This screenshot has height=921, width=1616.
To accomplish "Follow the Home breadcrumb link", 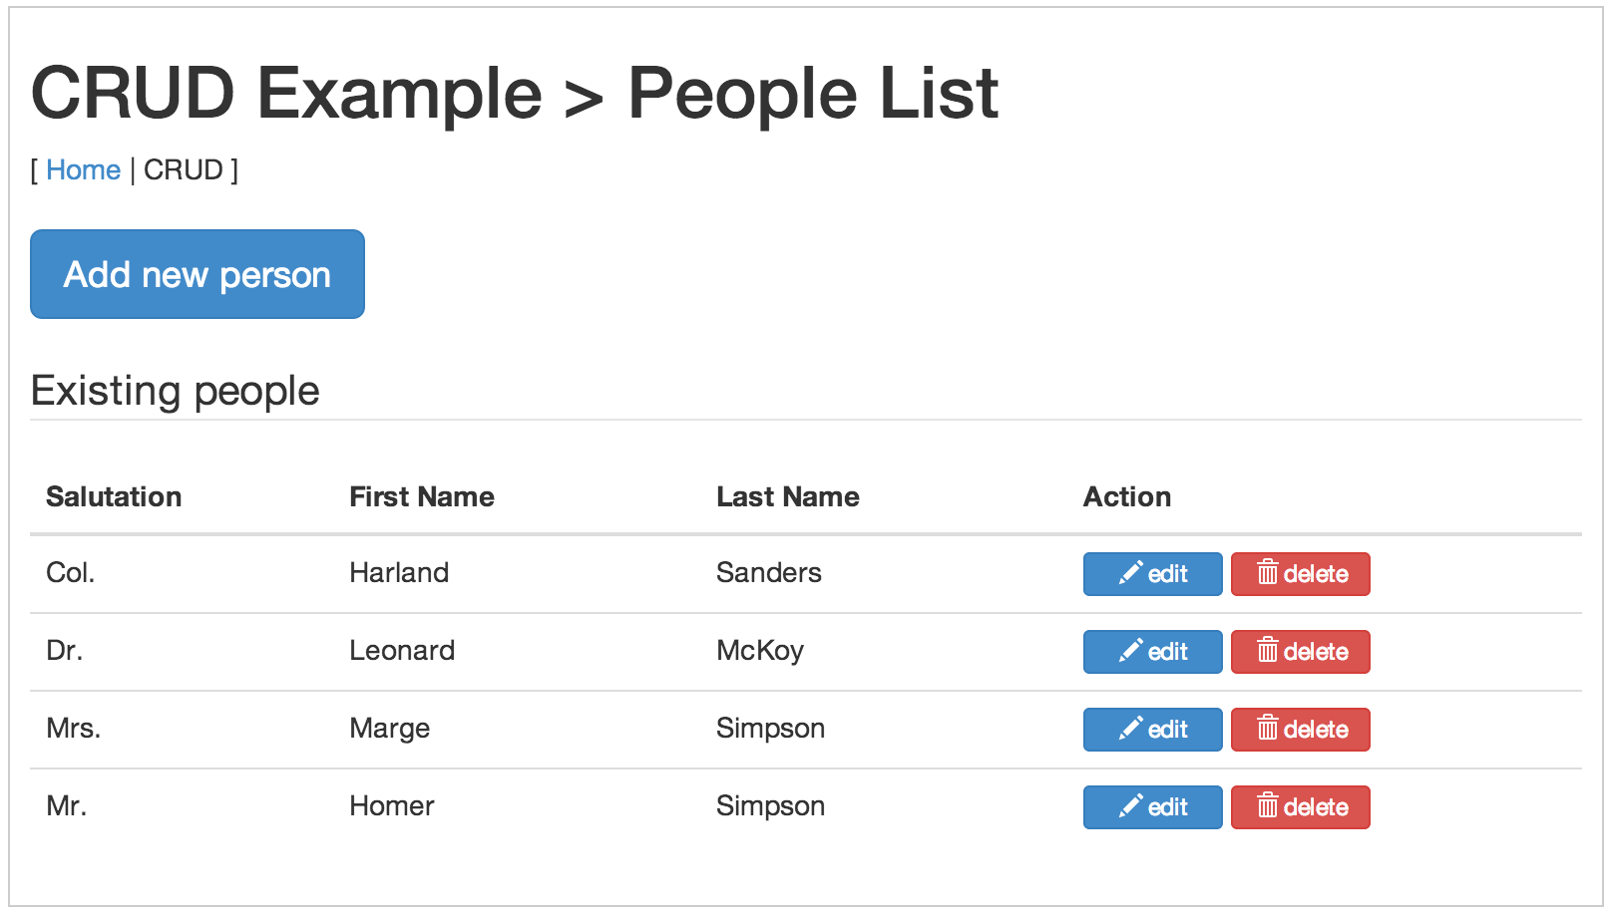I will pos(83,170).
